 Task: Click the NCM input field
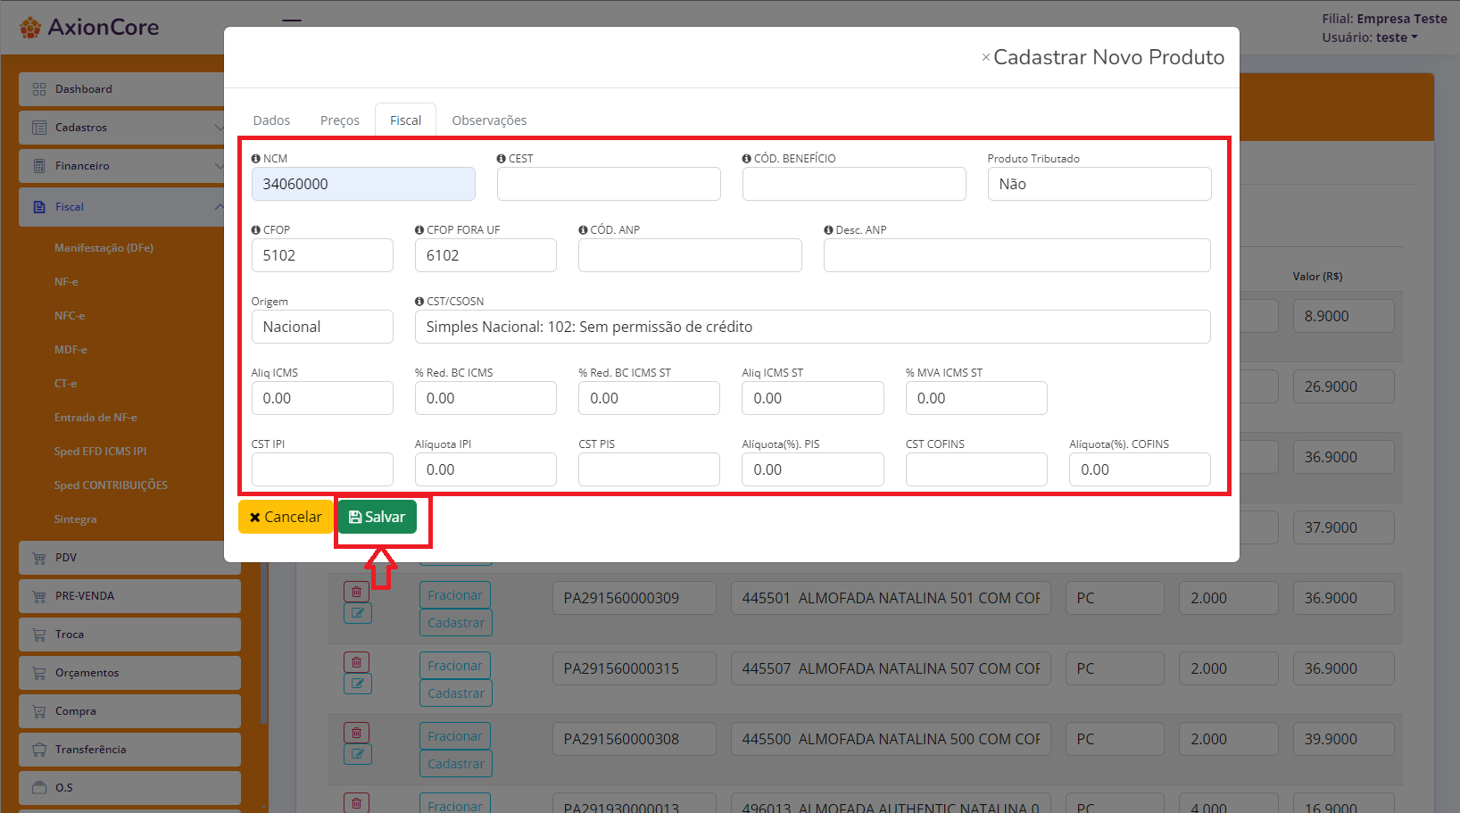363,184
